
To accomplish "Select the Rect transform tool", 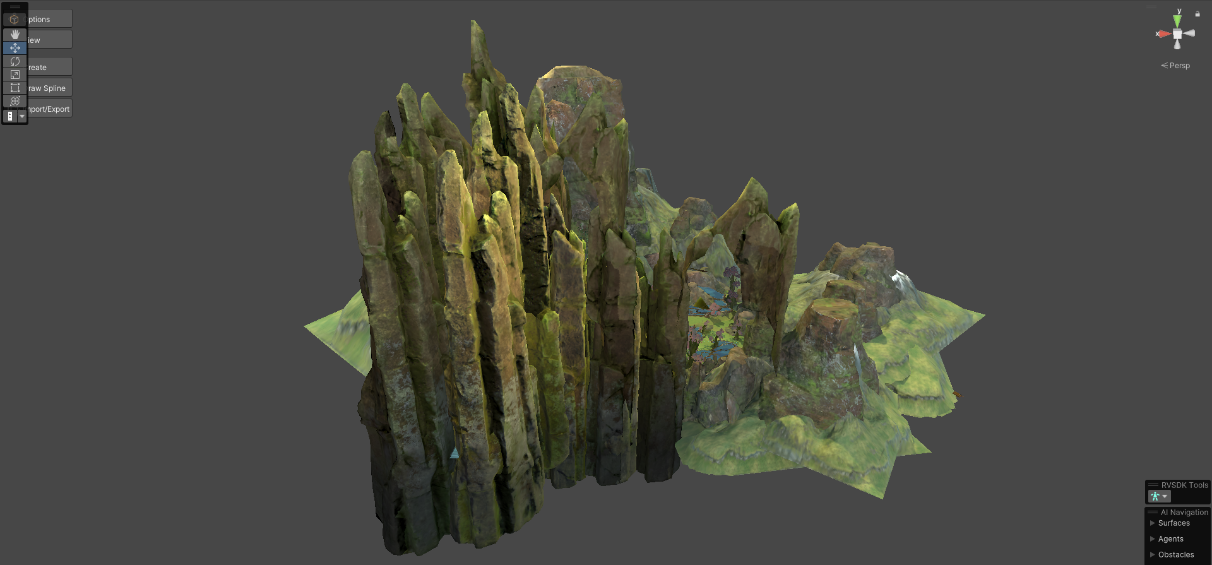I will click(15, 88).
